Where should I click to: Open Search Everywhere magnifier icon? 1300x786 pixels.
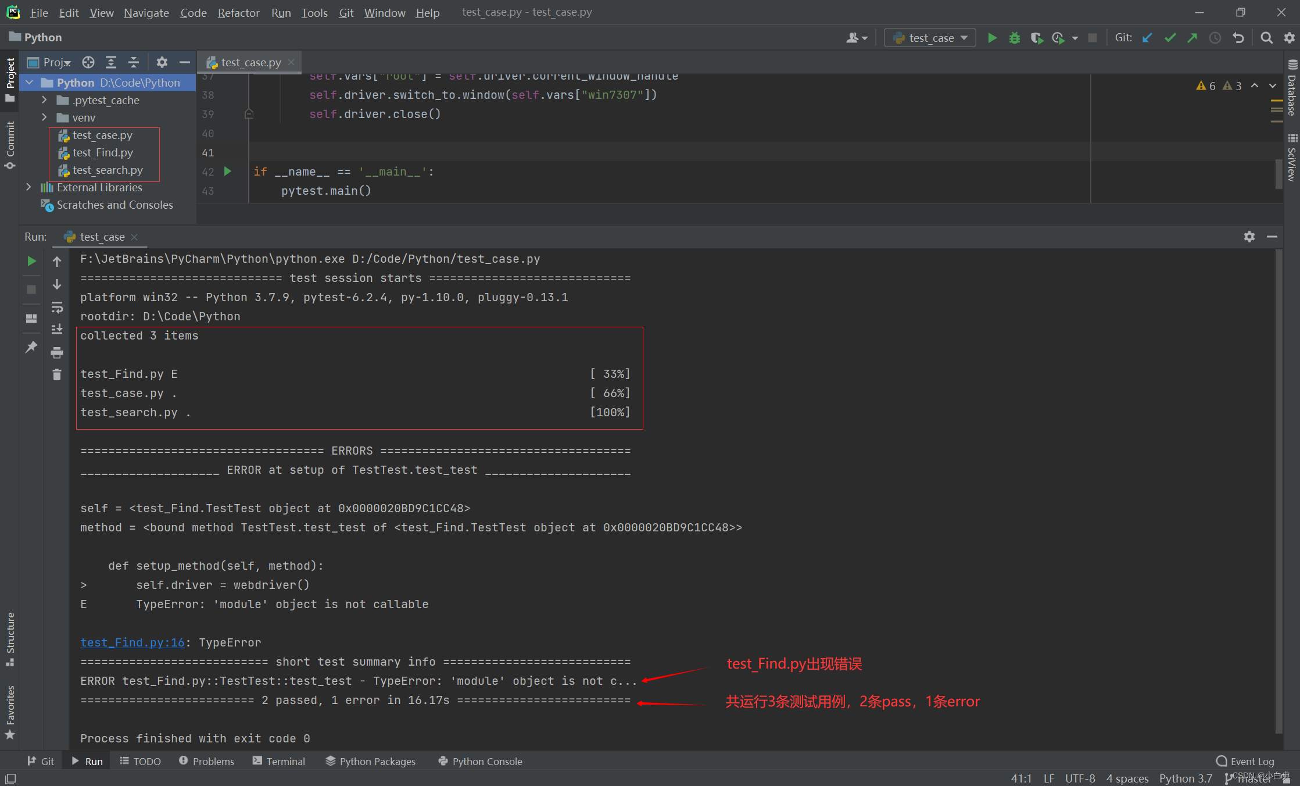point(1266,38)
